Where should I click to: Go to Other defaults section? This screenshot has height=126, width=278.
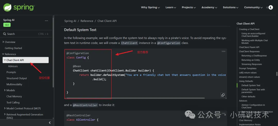click(248, 97)
